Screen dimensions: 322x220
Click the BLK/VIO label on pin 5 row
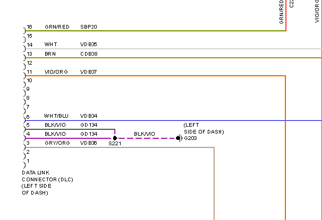(x=55, y=125)
